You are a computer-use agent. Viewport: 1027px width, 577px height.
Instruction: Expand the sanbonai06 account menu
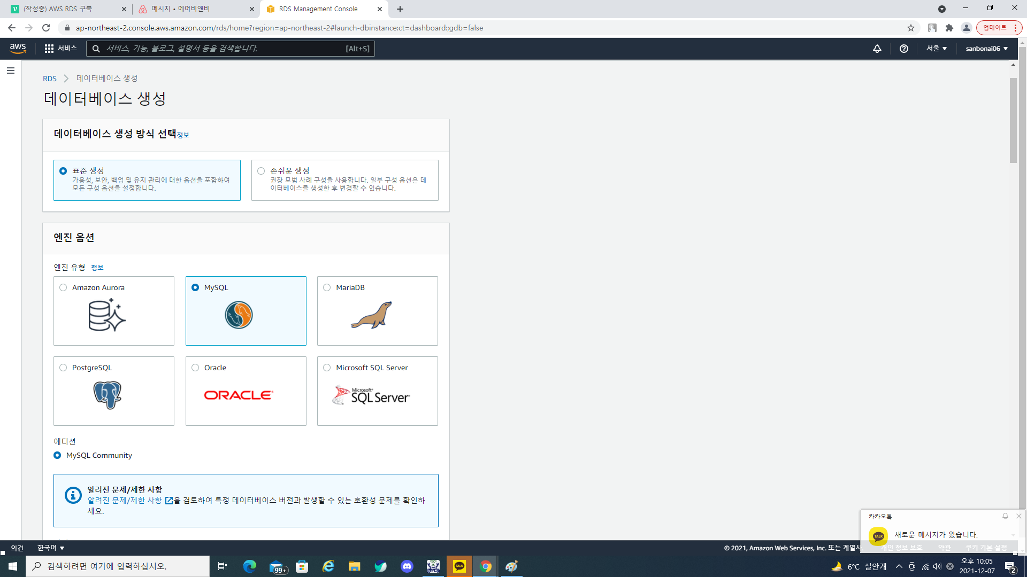(986, 49)
